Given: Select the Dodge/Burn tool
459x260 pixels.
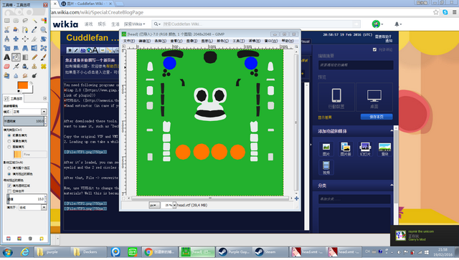Looking at the screenshot, I should [x=34, y=76].
